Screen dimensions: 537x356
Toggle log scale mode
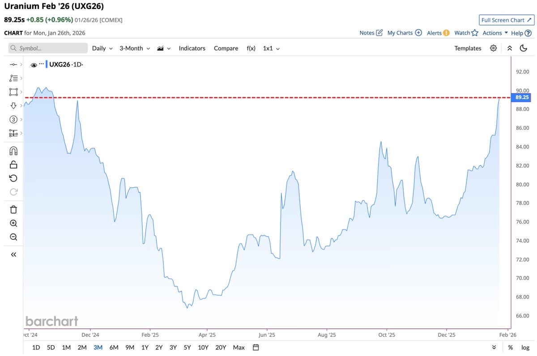(525, 348)
